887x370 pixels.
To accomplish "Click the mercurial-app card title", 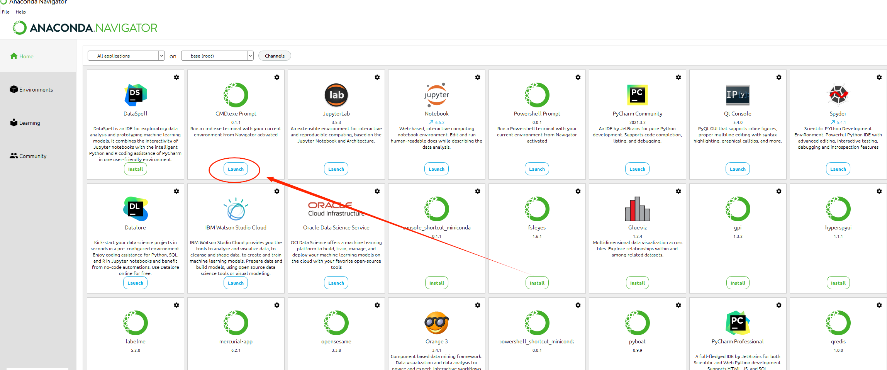I will [236, 342].
